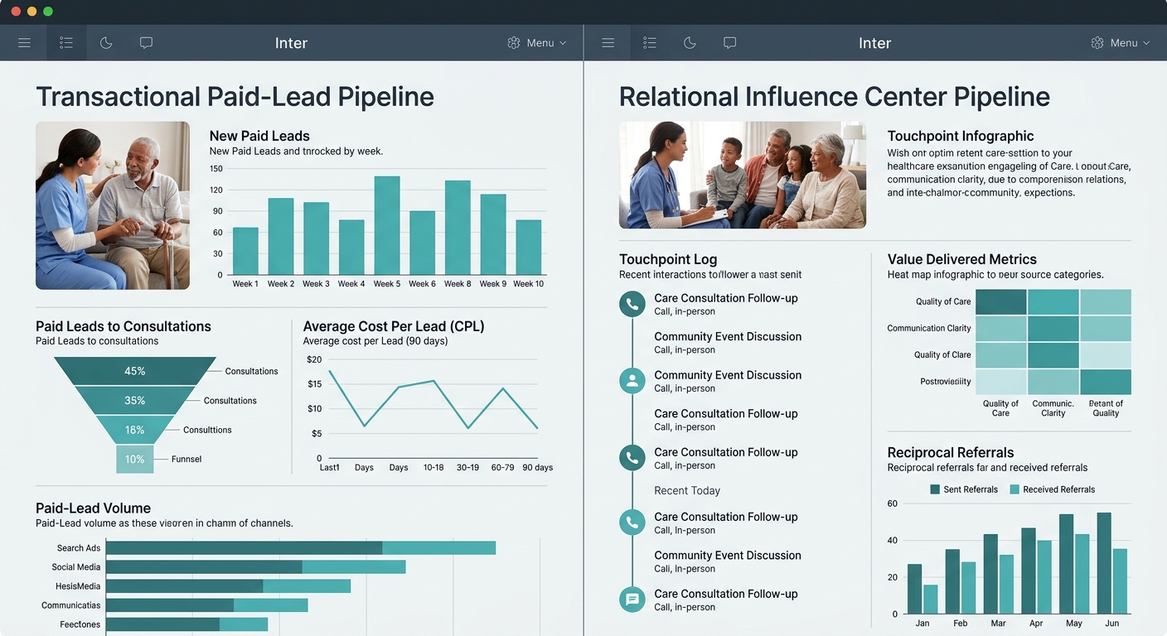Viewport: 1167px width, 636px height.
Task: Click the 'Funnsel' funnel label
Action: (x=186, y=459)
